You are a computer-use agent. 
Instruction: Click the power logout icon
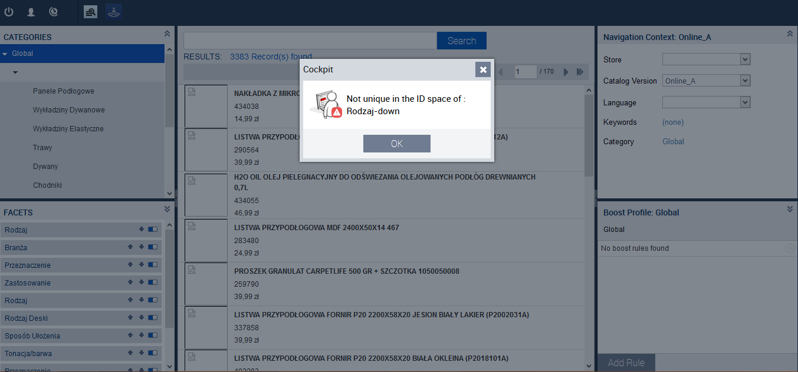[9, 11]
